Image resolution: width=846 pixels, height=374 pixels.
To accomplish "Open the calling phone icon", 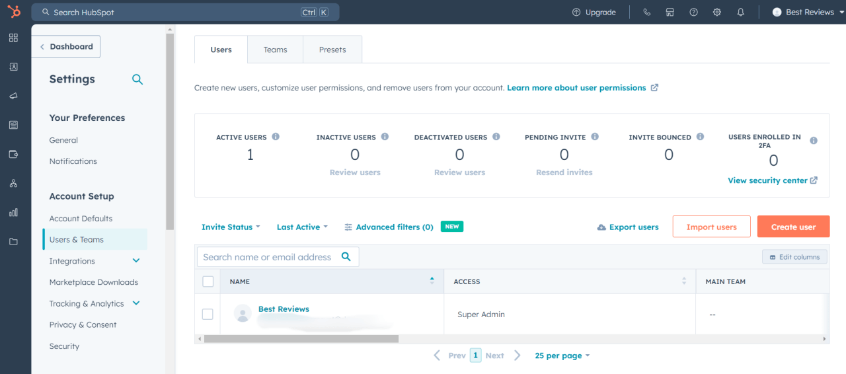I will [x=646, y=12].
